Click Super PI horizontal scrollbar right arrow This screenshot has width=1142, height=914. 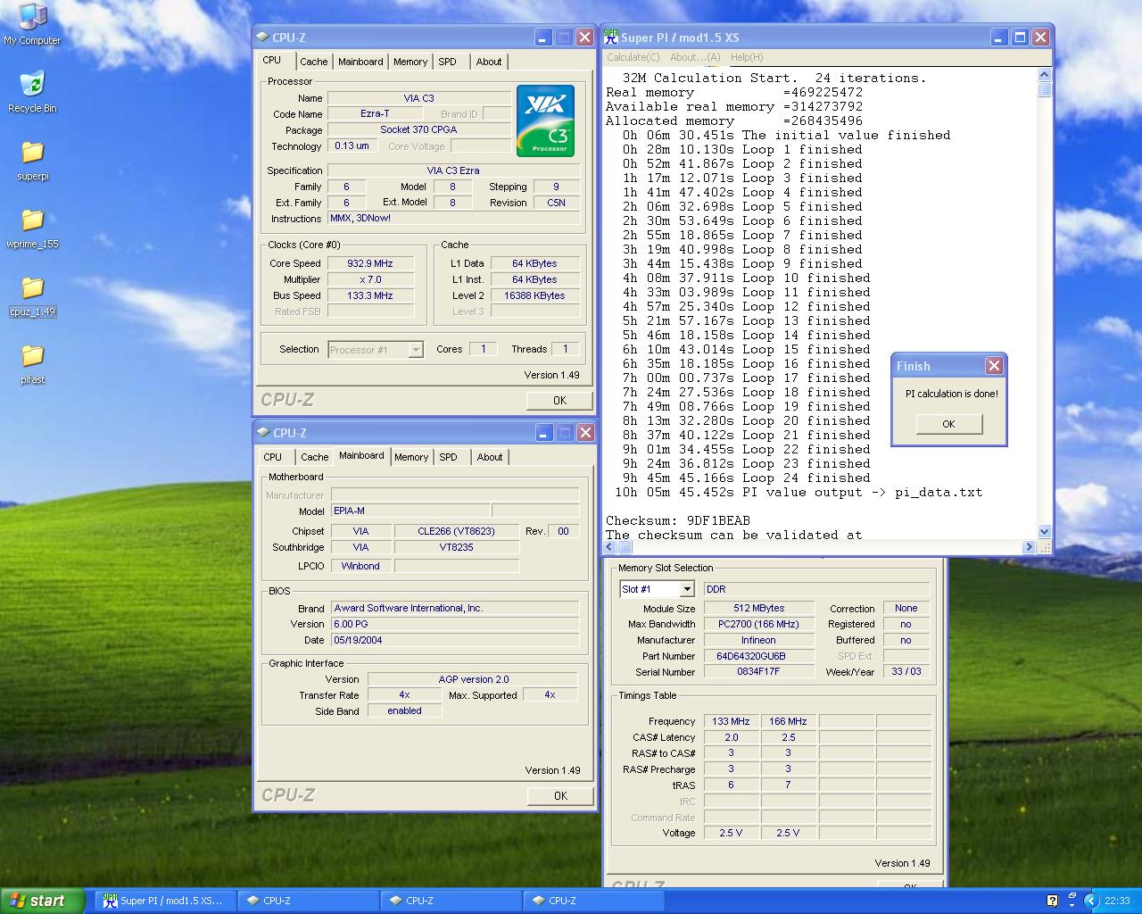point(1029,547)
